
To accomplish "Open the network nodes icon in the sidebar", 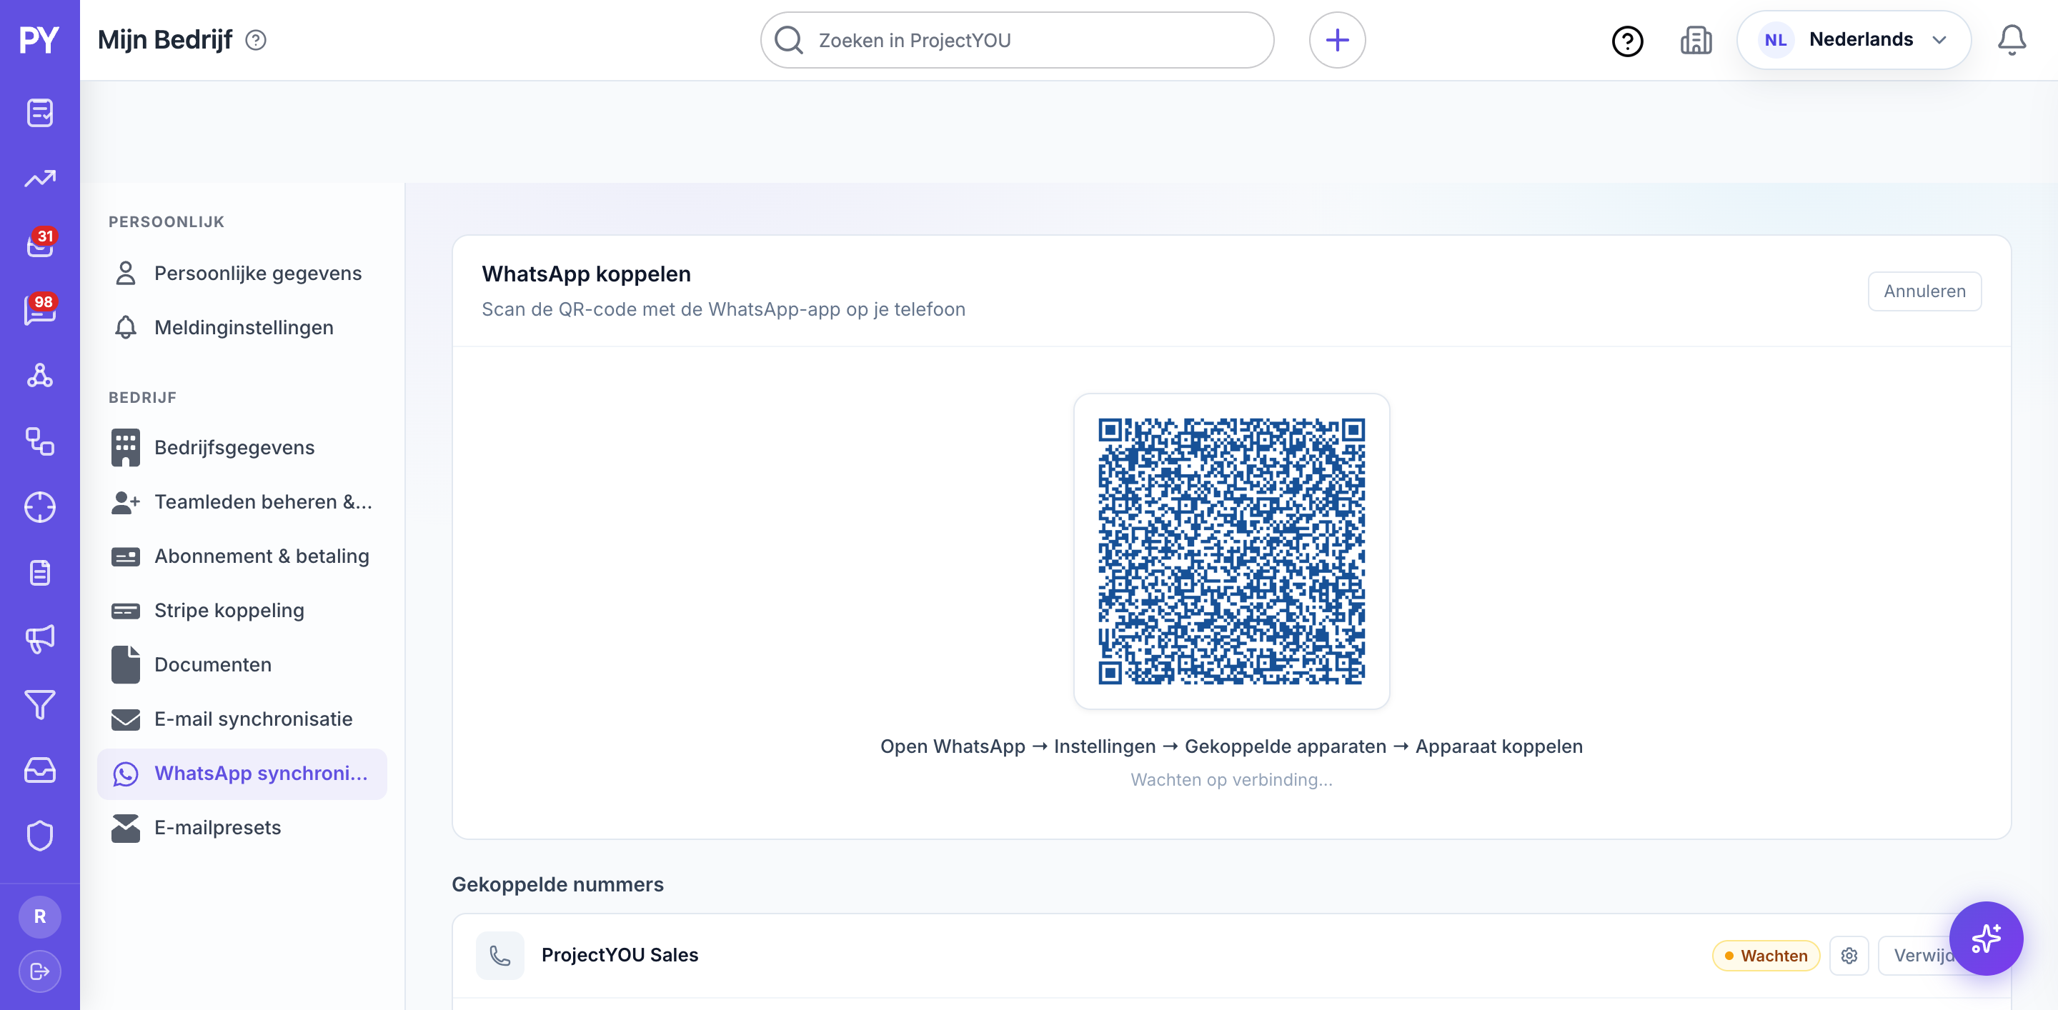I will pos(40,375).
